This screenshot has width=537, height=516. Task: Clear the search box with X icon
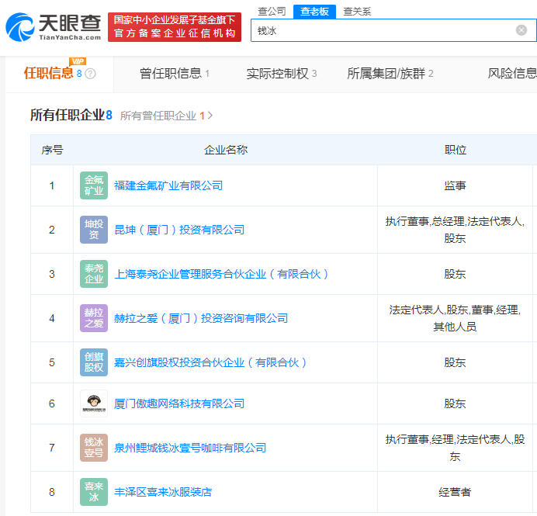[521, 30]
